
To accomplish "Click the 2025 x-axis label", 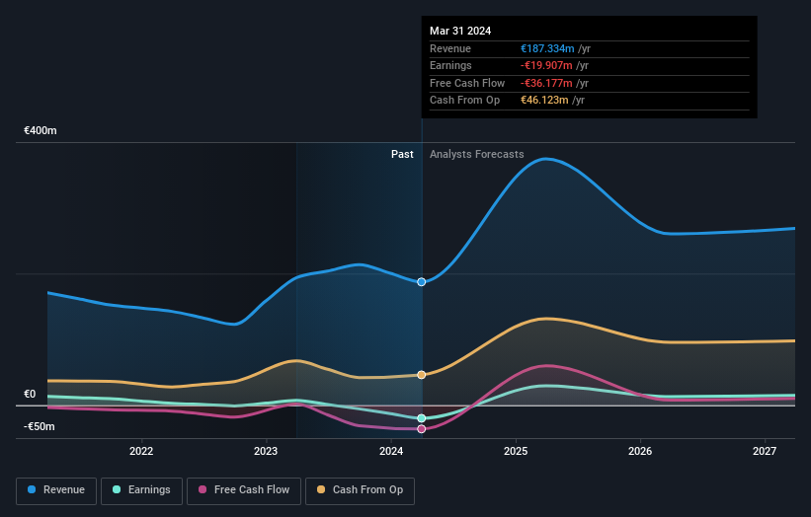I will [516, 452].
